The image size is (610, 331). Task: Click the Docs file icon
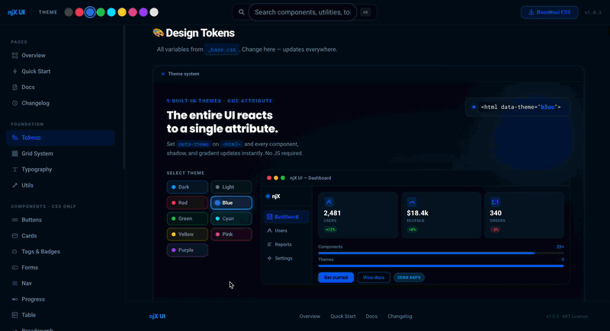point(14,88)
